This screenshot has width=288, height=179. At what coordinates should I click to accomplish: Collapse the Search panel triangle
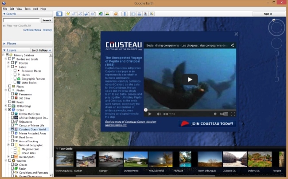pos(4,14)
